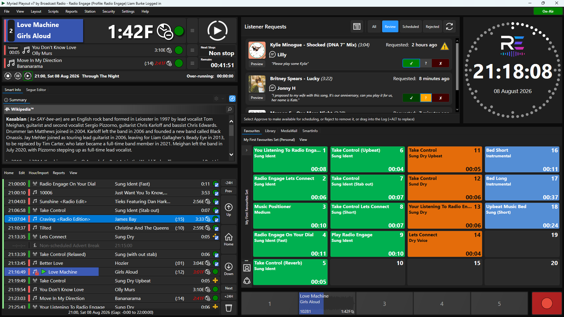Image resolution: width=564 pixels, height=317 pixels.
Task: Approve the Britney Spears Lucky request
Action: tap(411, 98)
